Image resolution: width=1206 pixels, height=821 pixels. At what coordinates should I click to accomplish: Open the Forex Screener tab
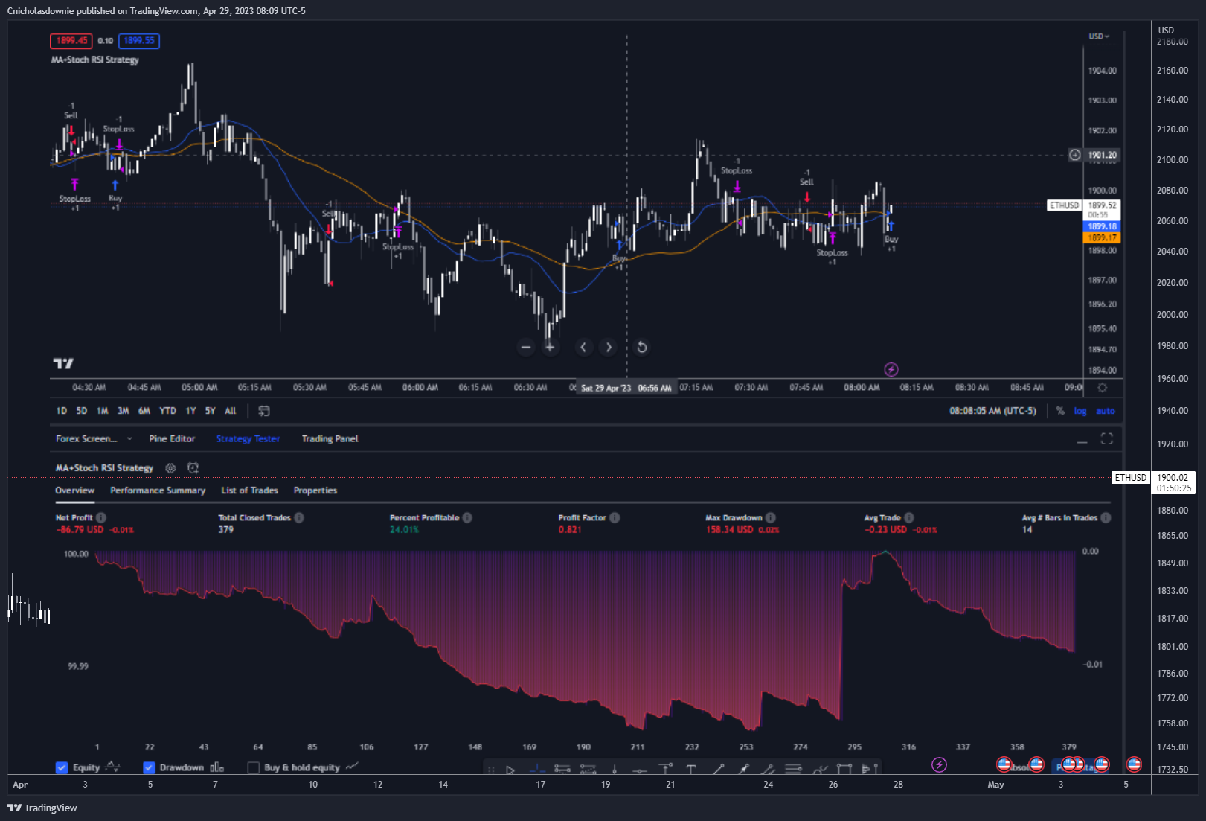tap(86, 439)
